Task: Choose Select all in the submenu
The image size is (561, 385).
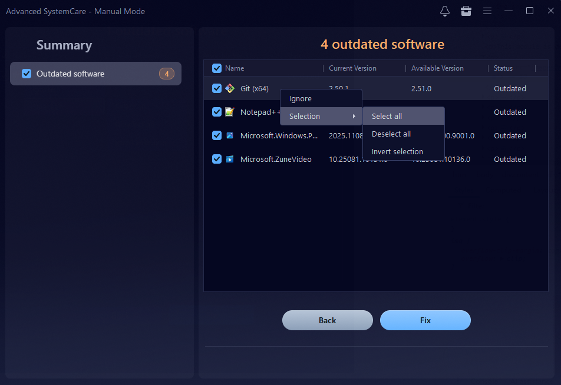Action: pos(387,117)
